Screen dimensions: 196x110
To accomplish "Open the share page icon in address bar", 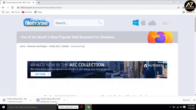I will 179,7.
